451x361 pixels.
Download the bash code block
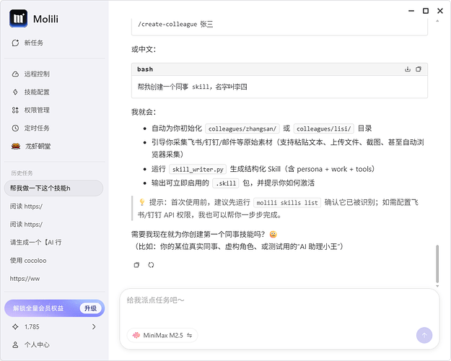408,69
